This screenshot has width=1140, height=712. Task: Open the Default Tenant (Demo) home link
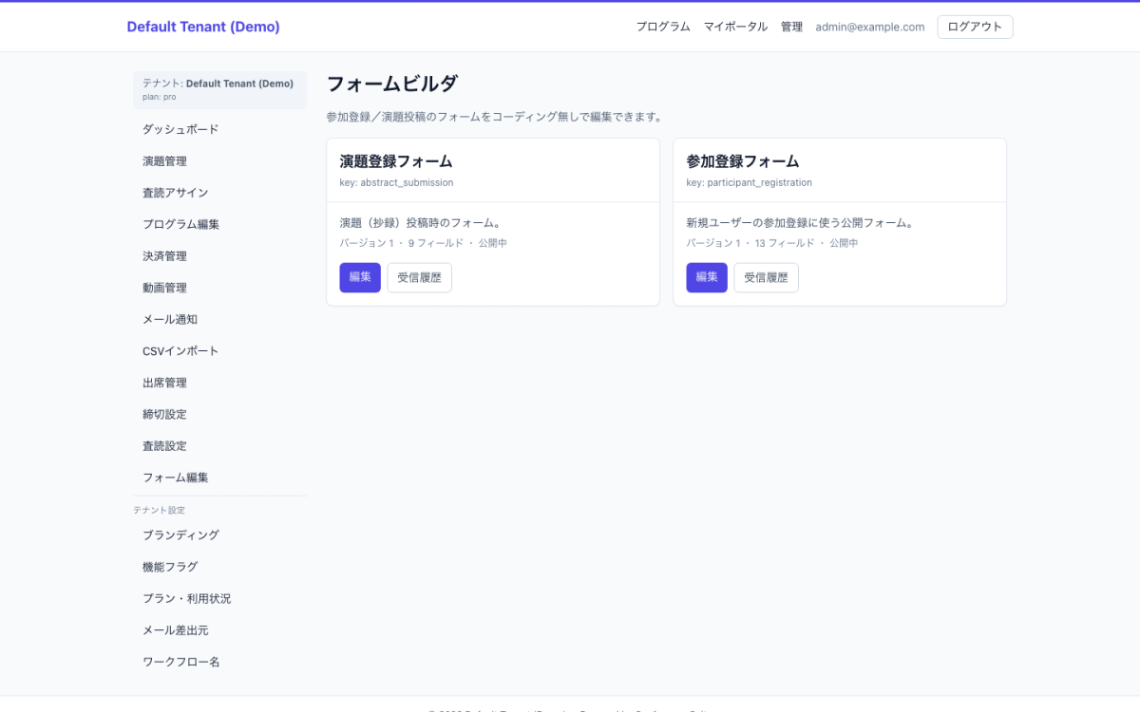(203, 27)
